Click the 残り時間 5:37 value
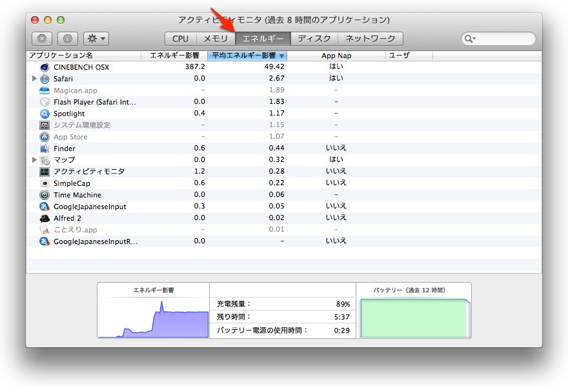The height and width of the screenshot is (386, 568). tap(342, 317)
